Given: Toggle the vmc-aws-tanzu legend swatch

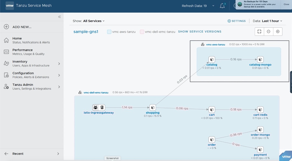Looking at the screenshot, I should [109, 32].
